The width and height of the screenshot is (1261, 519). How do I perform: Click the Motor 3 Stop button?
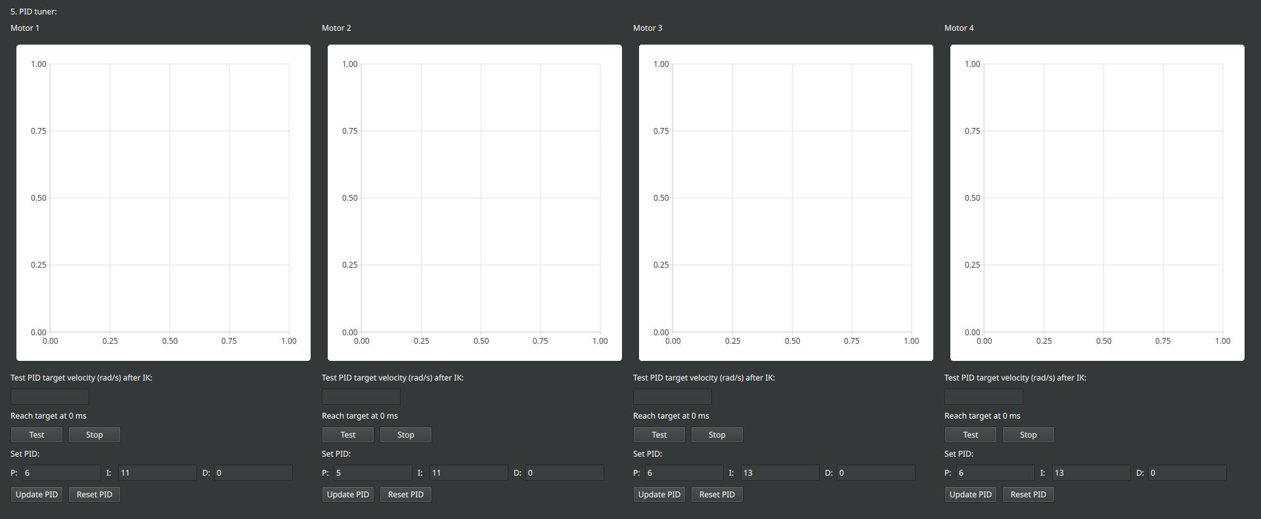pyautogui.click(x=717, y=435)
